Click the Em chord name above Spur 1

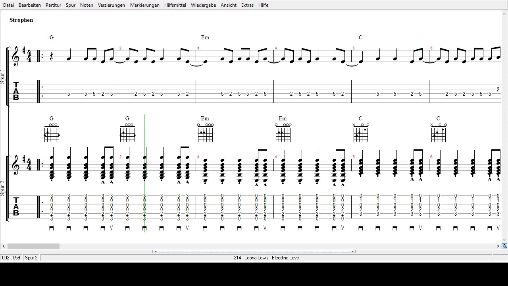point(205,37)
